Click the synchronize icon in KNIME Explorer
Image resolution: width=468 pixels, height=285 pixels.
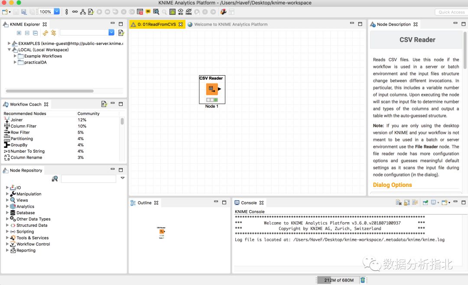click(x=53, y=33)
